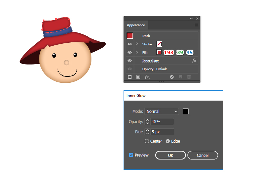Click the black glow color swatch
Screen dimensions: 265x182
click(x=186, y=112)
